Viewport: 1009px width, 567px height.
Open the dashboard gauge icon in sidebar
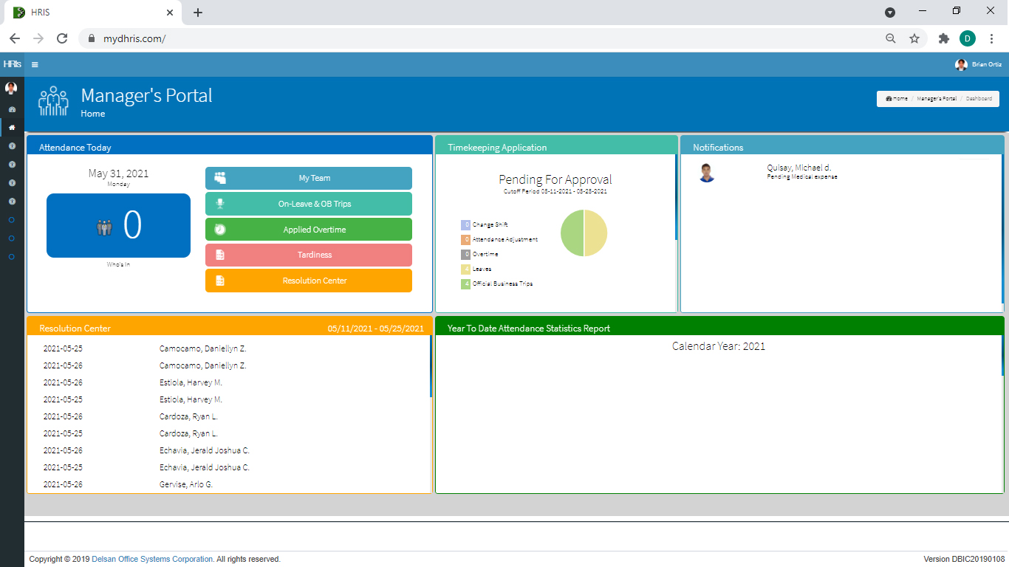pyautogui.click(x=11, y=109)
